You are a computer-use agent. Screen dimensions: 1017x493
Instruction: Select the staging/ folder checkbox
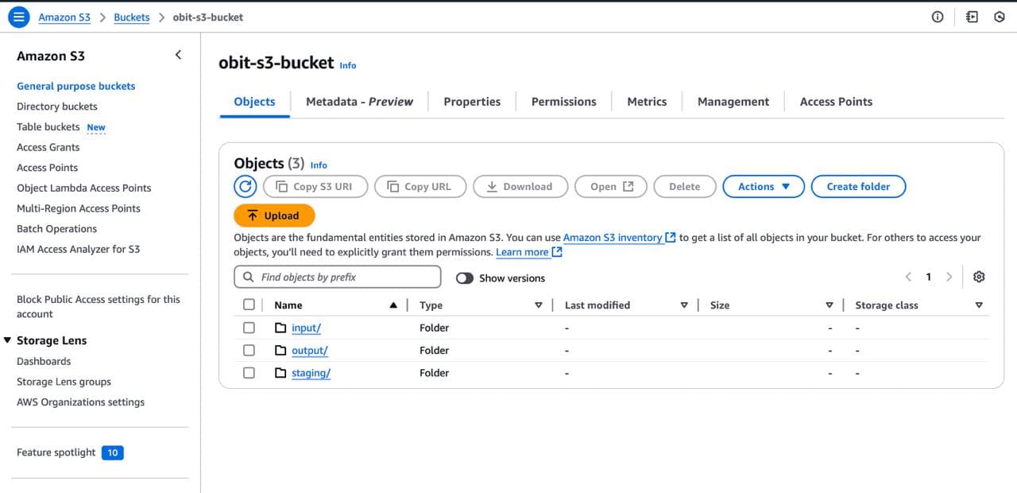pos(249,373)
